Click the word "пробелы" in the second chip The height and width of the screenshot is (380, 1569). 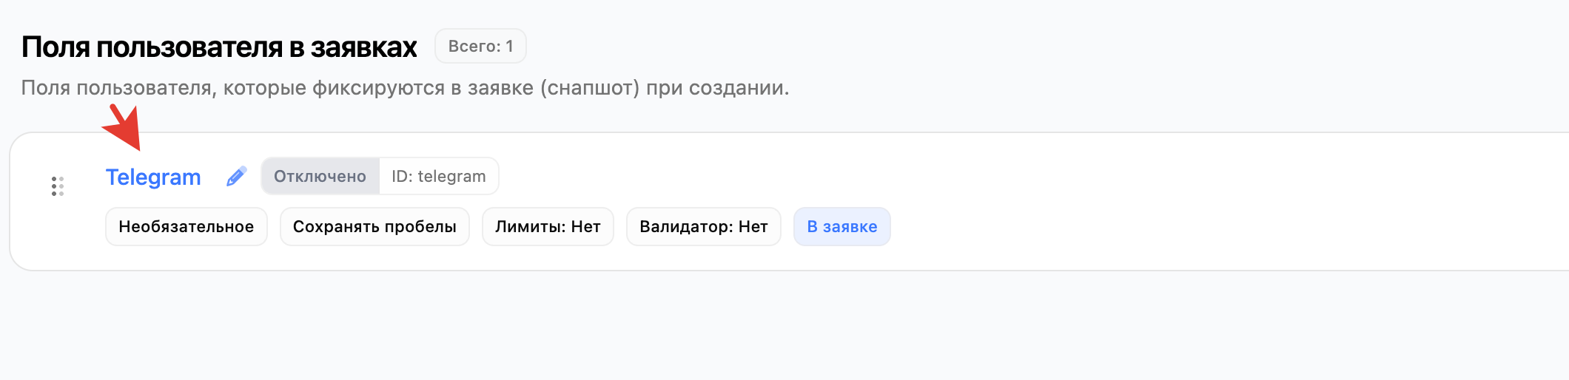(426, 227)
